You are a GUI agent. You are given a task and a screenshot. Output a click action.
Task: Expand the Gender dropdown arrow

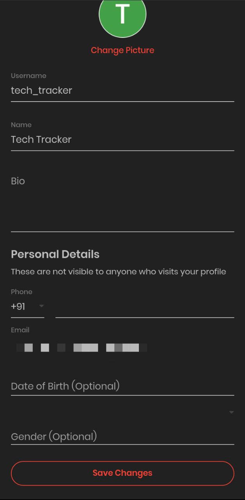(x=231, y=412)
